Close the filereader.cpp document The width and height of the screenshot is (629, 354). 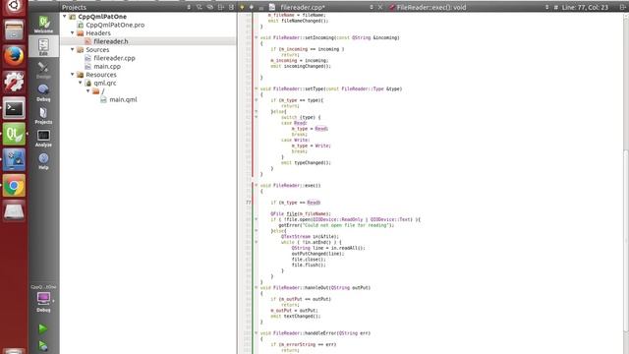pyautogui.click(x=380, y=7)
